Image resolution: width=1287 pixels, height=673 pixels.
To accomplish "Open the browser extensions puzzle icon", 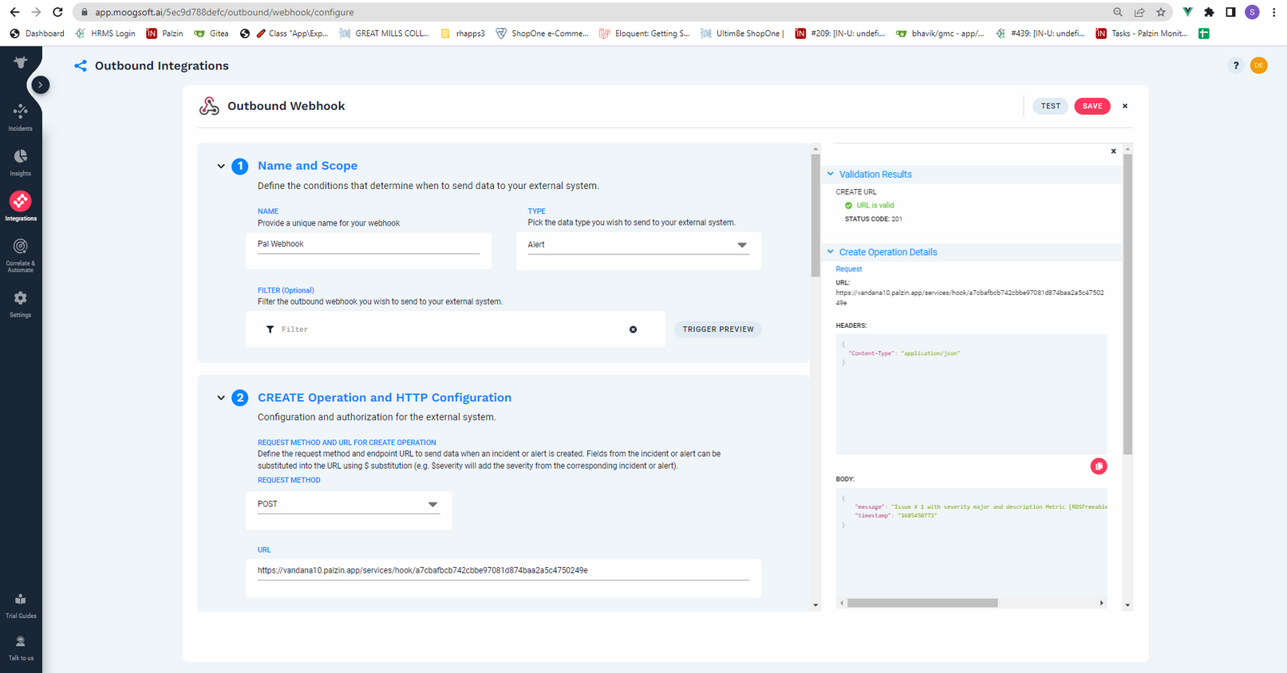I will pyautogui.click(x=1210, y=12).
